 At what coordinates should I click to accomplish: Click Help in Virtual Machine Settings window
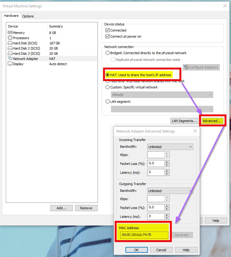216,221
